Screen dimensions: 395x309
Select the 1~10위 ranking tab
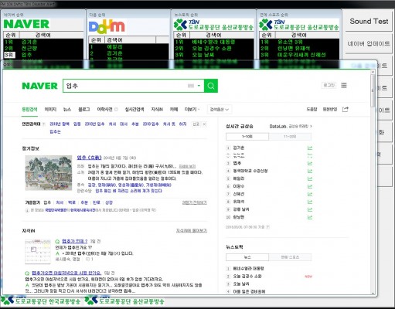(x=247, y=137)
